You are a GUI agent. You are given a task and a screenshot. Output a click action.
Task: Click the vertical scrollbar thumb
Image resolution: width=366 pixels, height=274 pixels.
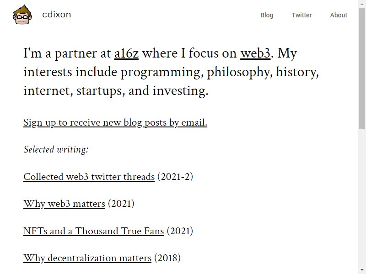click(x=362, y=68)
